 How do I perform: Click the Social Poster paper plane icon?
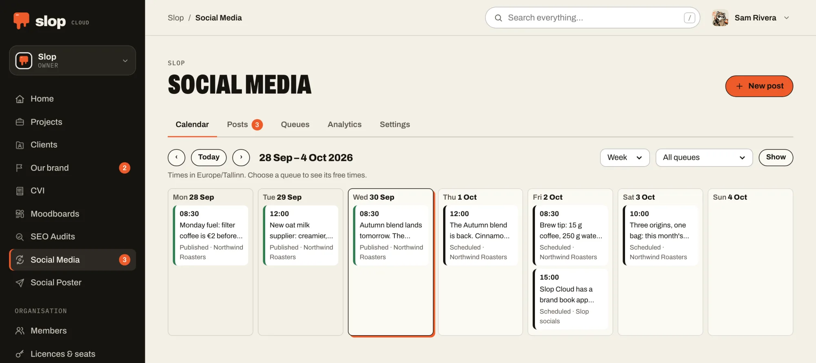point(20,283)
